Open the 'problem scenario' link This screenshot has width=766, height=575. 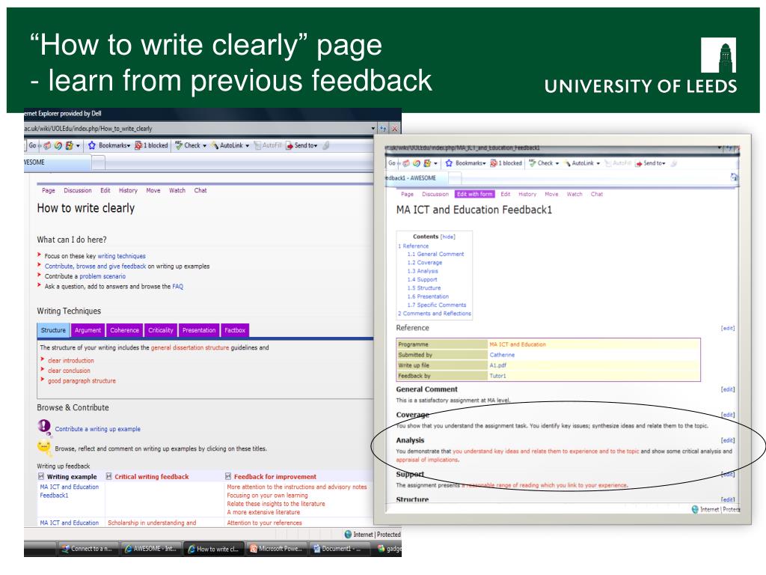pyautogui.click(x=102, y=276)
